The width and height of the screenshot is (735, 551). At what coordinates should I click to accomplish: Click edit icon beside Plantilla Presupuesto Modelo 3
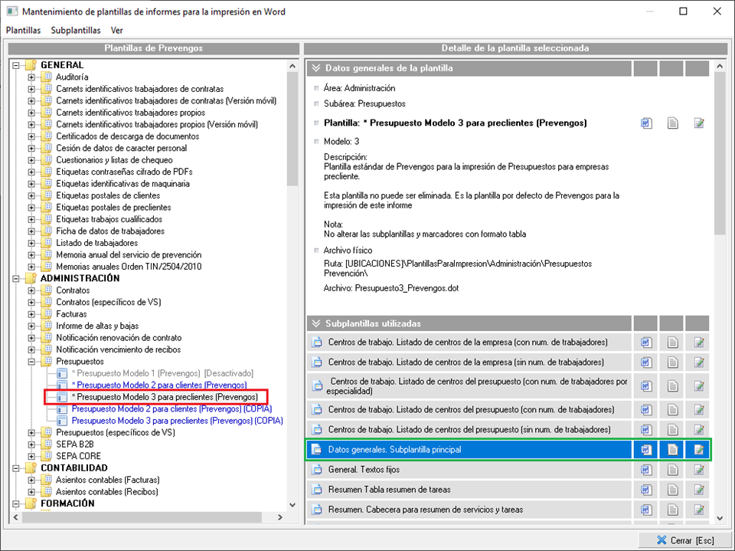click(698, 123)
